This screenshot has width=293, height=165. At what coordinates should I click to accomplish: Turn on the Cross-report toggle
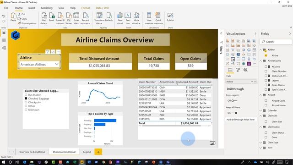[234, 101]
